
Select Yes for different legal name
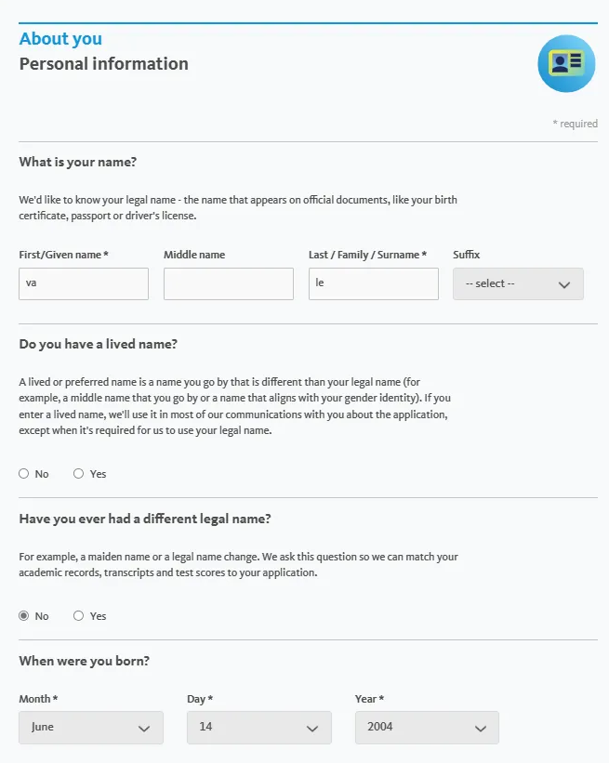click(79, 616)
